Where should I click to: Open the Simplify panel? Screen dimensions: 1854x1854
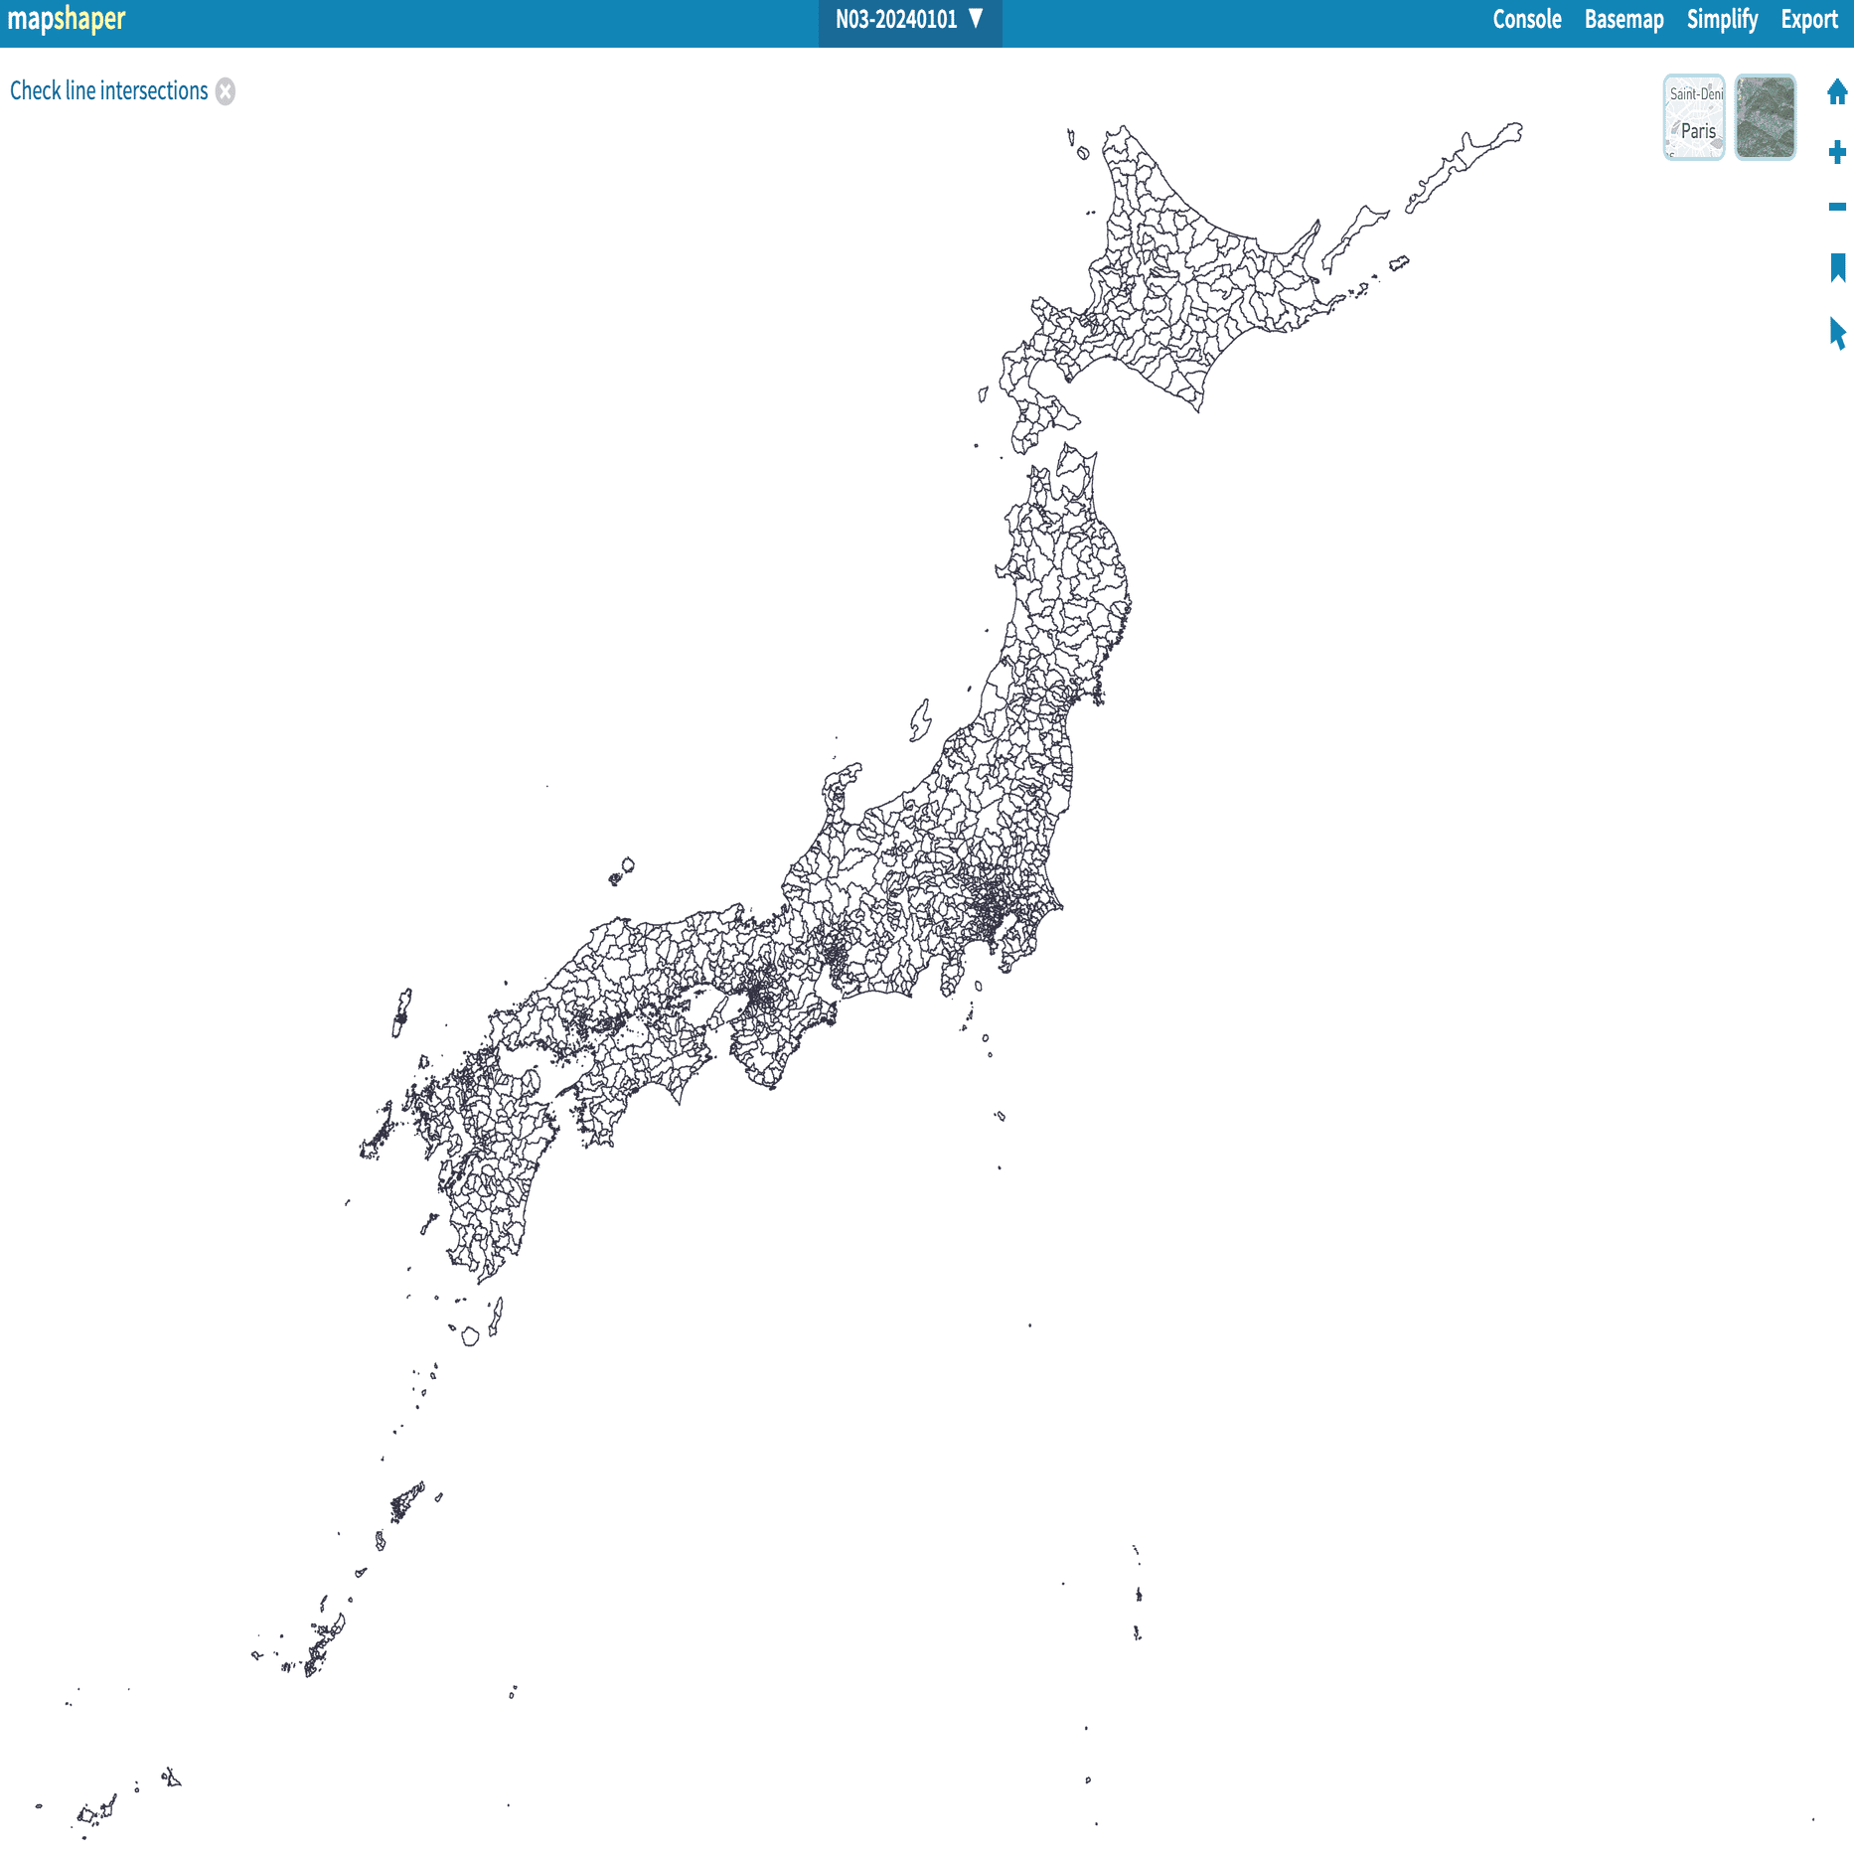[1722, 19]
